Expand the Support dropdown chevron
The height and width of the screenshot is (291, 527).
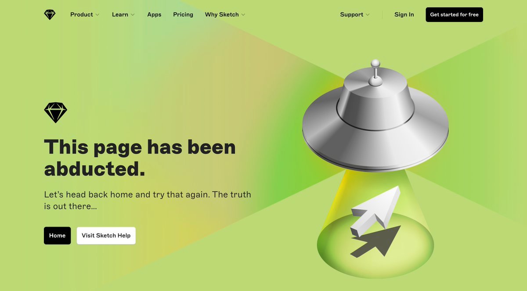[368, 14]
